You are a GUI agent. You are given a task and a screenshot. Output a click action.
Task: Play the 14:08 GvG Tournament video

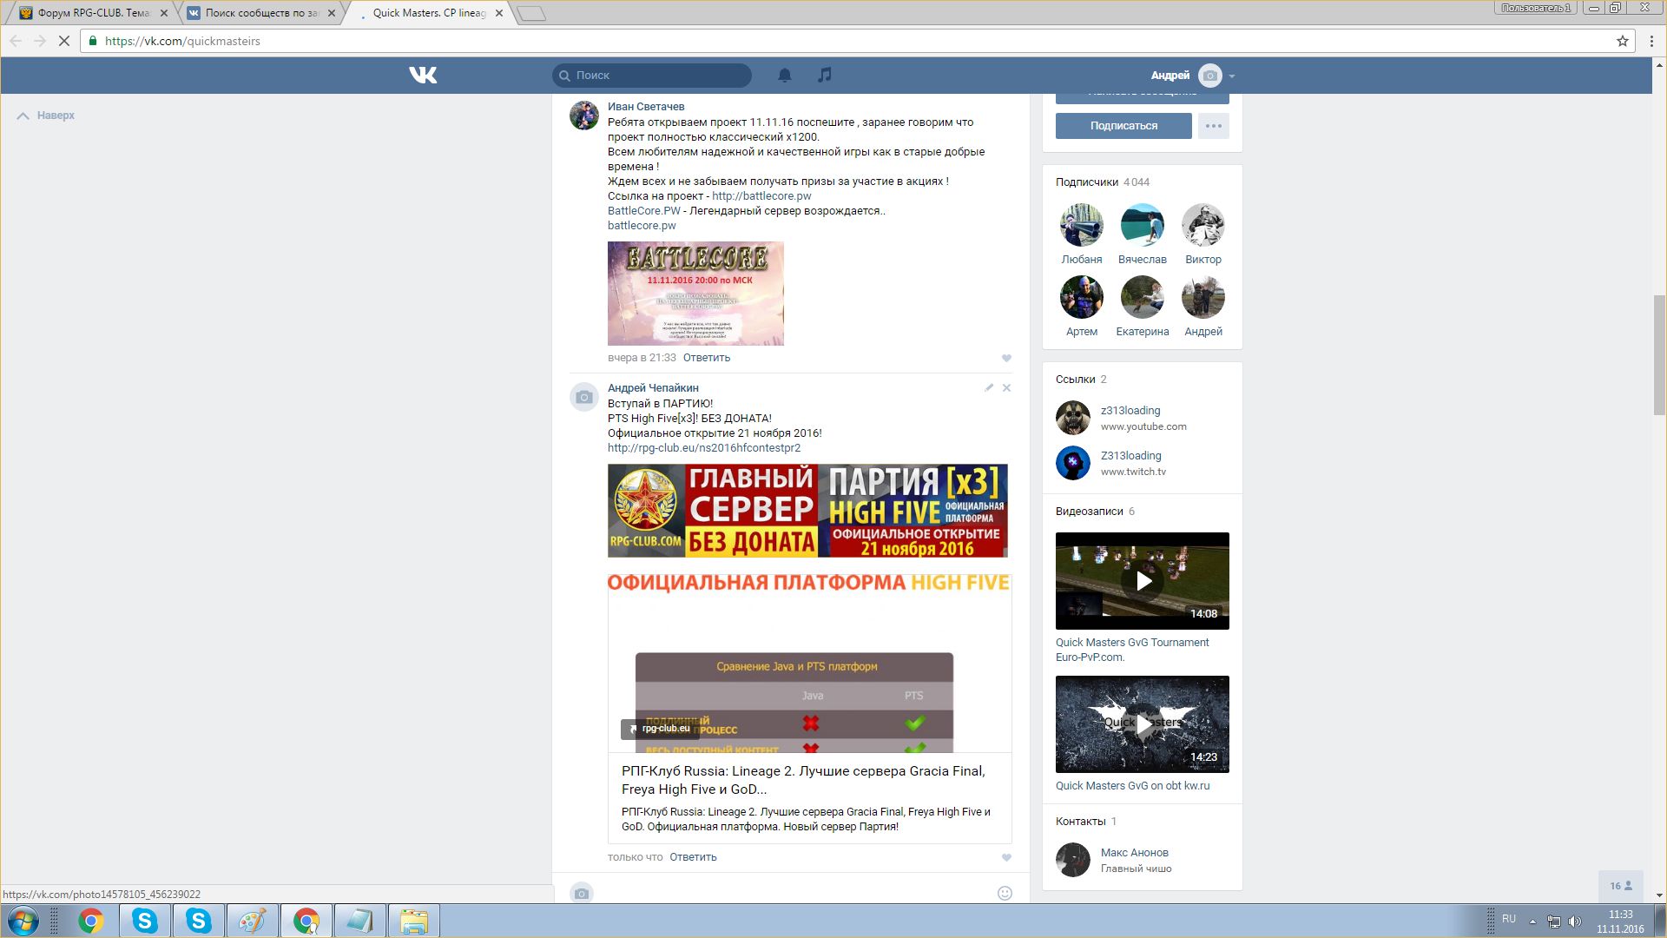coord(1143,581)
